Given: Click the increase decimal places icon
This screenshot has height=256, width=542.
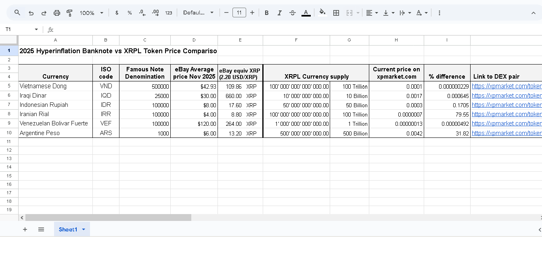Looking at the screenshot, I should (x=155, y=13).
